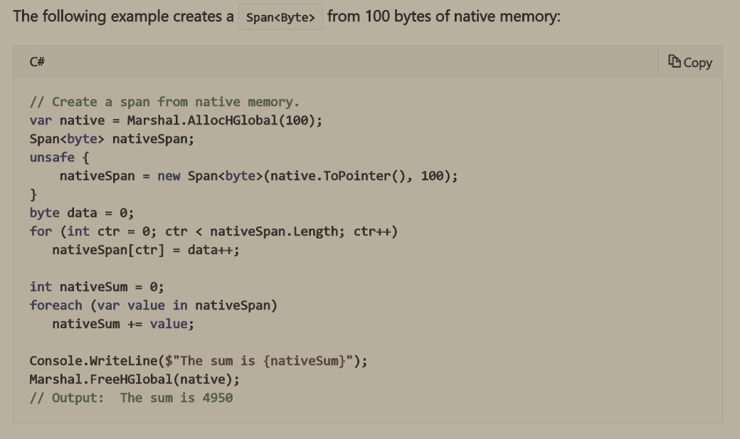This screenshot has height=439, width=740.
Task: Click the line "nativeSum += value;"
Action: tap(123, 324)
